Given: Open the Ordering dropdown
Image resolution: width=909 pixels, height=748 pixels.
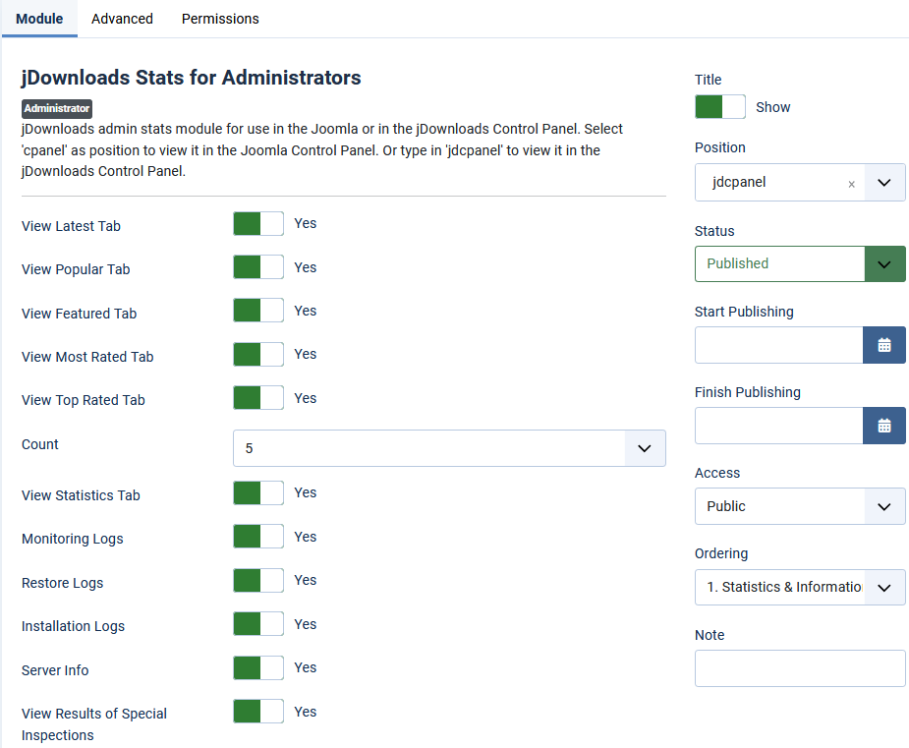Looking at the screenshot, I should pyautogui.click(x=800, y=588).
